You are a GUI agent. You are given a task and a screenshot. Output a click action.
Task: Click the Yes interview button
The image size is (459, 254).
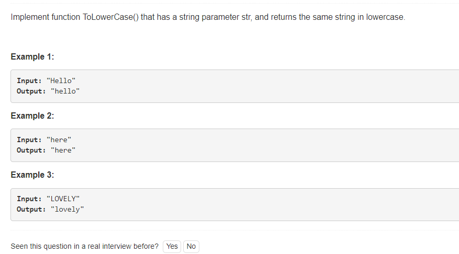tap(172, 246)
